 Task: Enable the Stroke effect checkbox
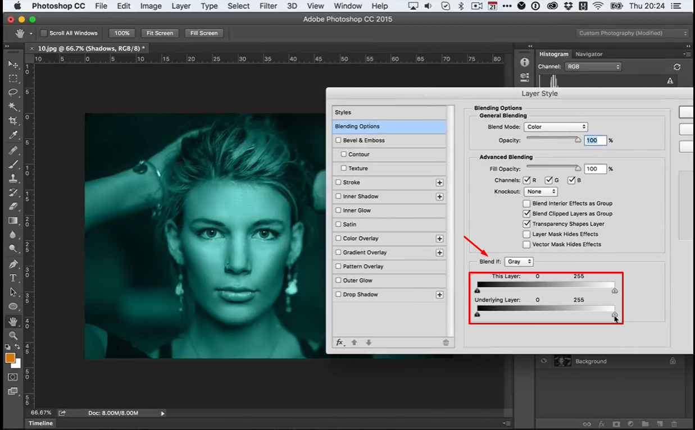click(338, 182)
